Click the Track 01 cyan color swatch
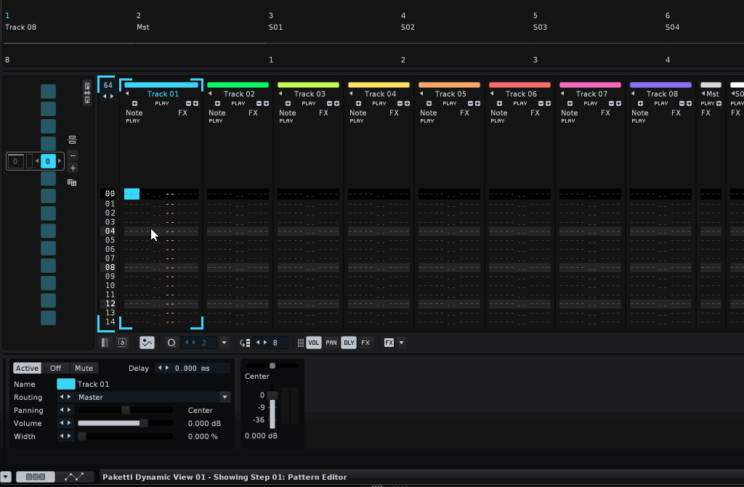Viewport: 744px width, 487px height. pos(65,384)
